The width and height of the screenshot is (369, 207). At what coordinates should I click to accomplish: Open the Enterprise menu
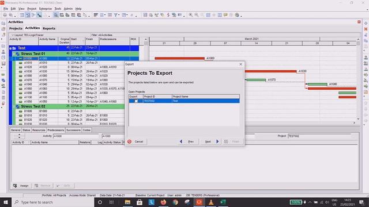pyautogui.click(x=46, y=9)
